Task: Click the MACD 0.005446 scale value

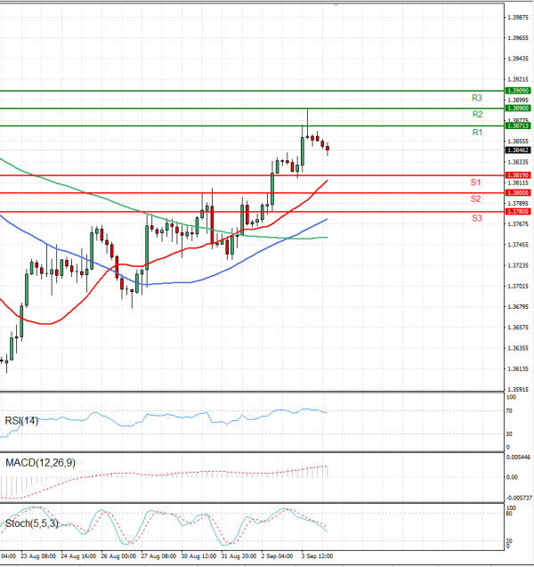Action: pyautogui.click(x=519, y=458)
